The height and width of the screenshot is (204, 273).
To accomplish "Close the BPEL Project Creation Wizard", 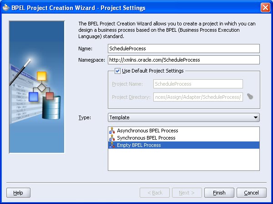I will [x=265, y=8].
